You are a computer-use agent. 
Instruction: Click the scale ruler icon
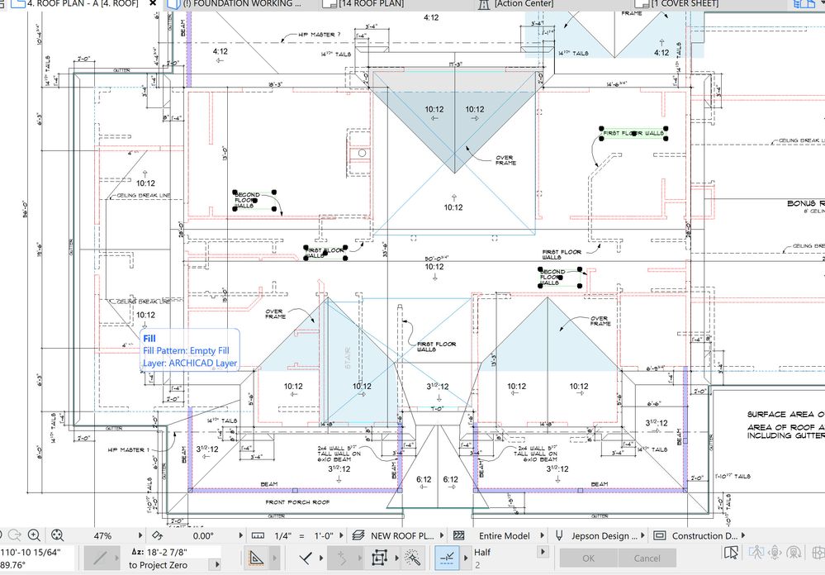click(258, 535)
